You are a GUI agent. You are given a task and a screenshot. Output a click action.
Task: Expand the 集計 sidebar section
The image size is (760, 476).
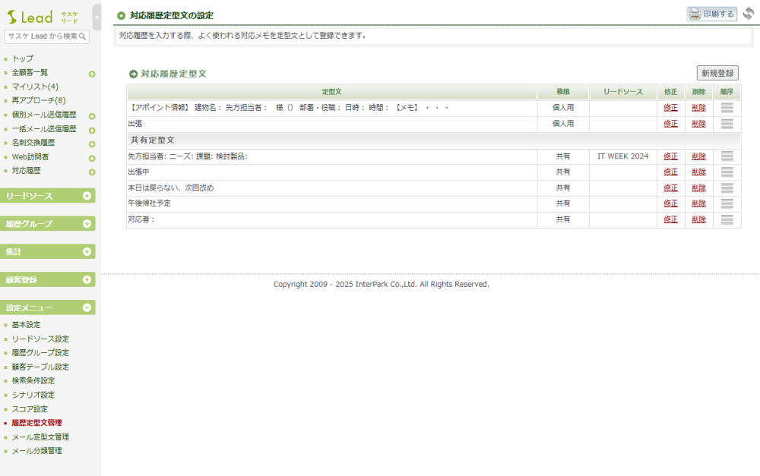[x=87, y=252]
